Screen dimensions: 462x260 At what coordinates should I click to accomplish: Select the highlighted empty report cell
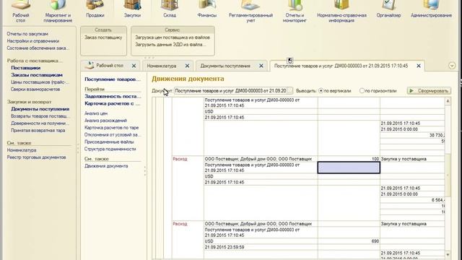(349, 168)
